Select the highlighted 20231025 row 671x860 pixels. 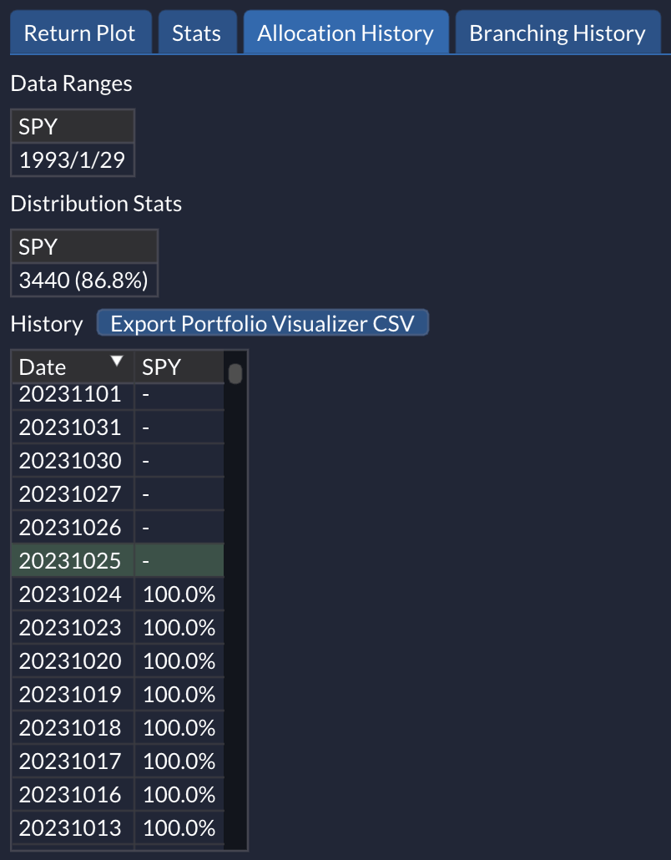pyautogui.click(x=70, y=561)
